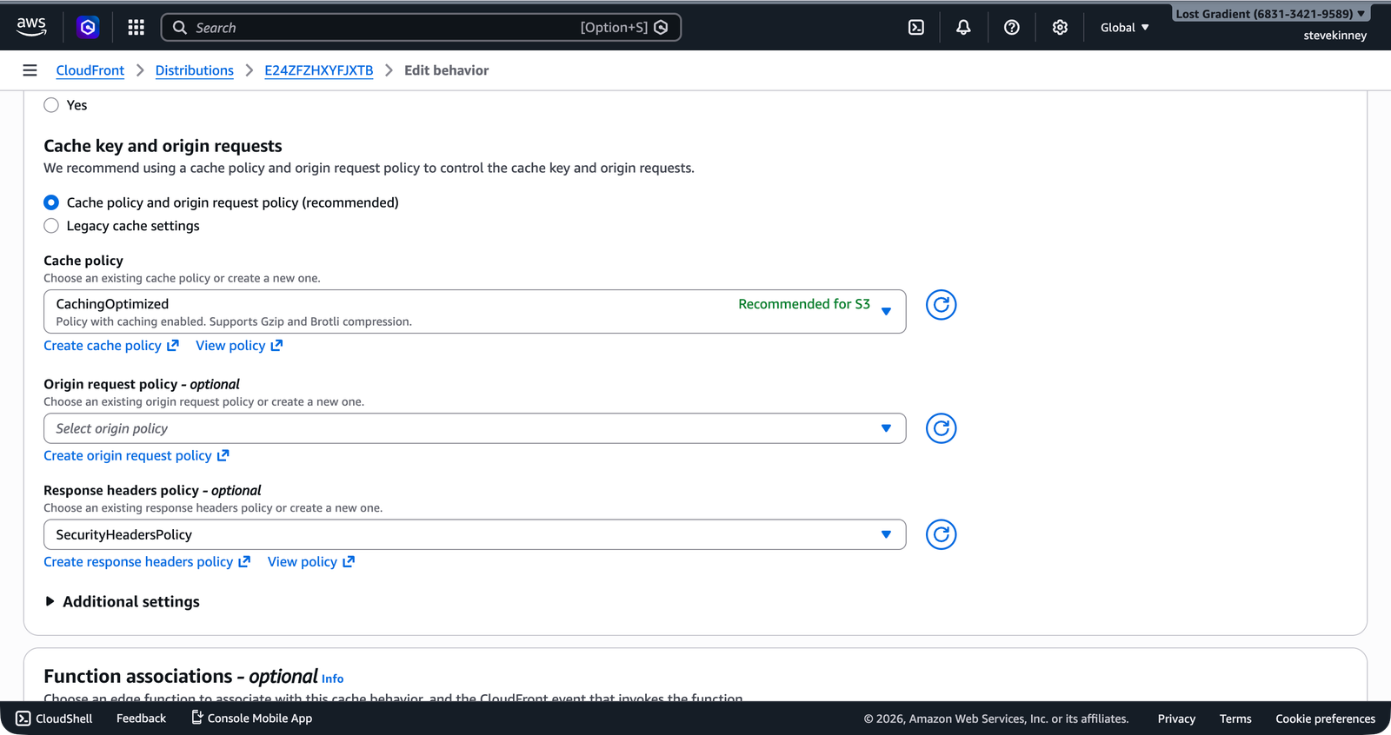
Task: Click the search magnifier icon
Action: (x=180, y=28)
